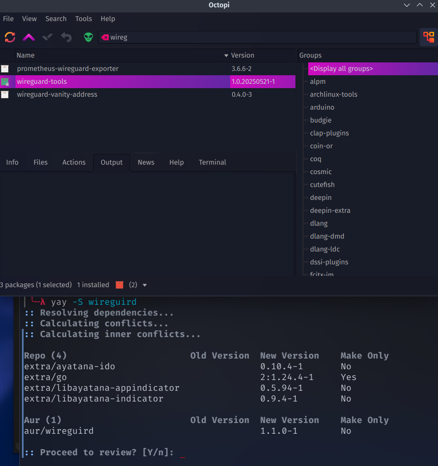Switch to the Actions tab
Screen dimensions: 438x466
(x=74, y=162)
